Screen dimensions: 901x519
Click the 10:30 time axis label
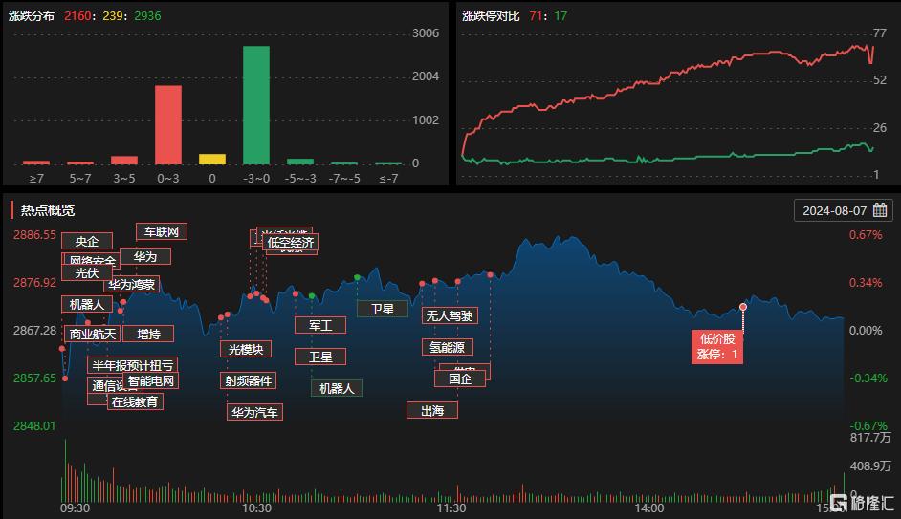click(x=256, y=508)
